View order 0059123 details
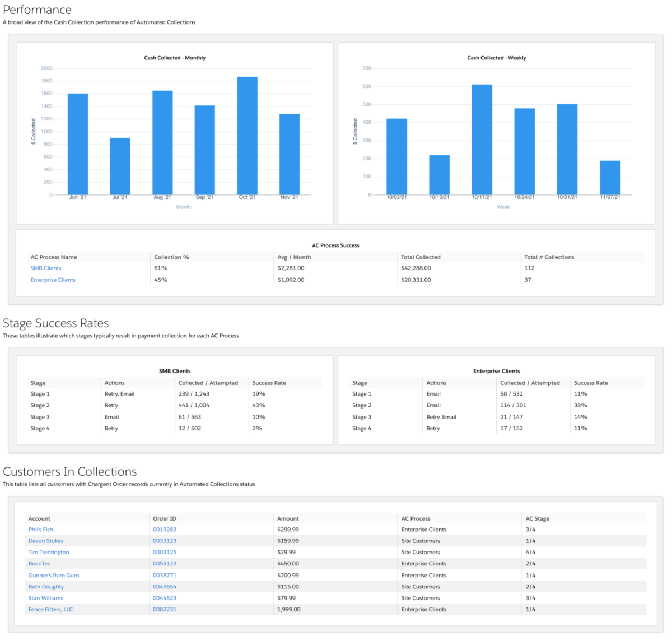This screenshot has width=672, height=640. tap(164, 563)
